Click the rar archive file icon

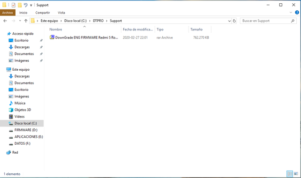52,37
